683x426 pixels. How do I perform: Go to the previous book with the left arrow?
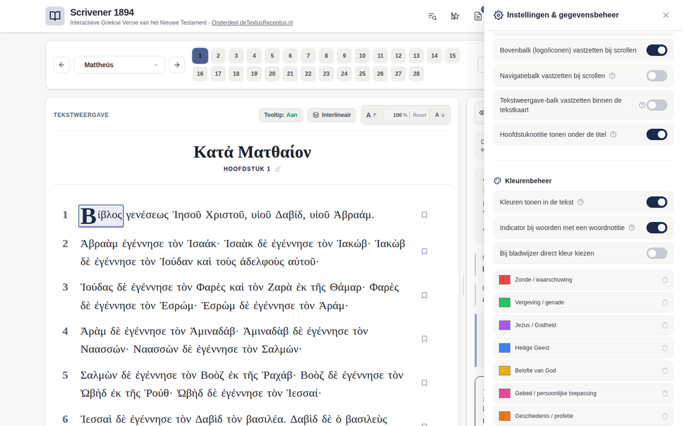click(x=61, y=65)
